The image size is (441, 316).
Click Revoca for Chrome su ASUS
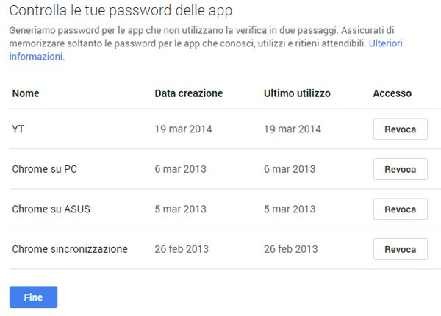400,209
